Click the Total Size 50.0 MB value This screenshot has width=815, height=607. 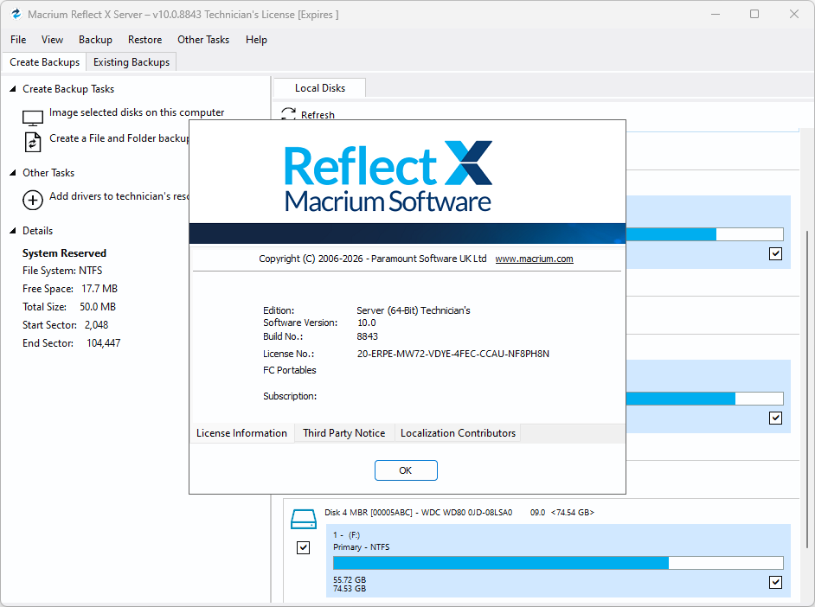(98, 306)
